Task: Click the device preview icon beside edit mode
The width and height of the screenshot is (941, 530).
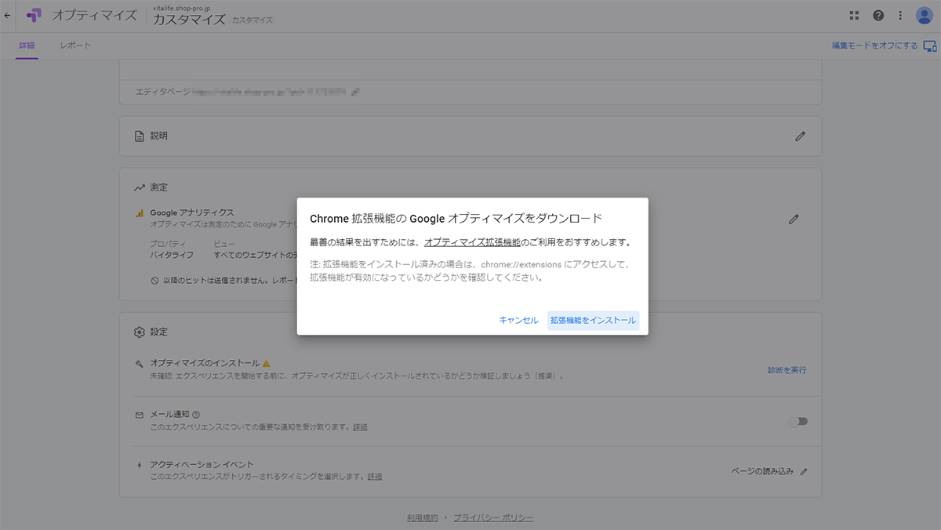Action: [x=930, y=45]
